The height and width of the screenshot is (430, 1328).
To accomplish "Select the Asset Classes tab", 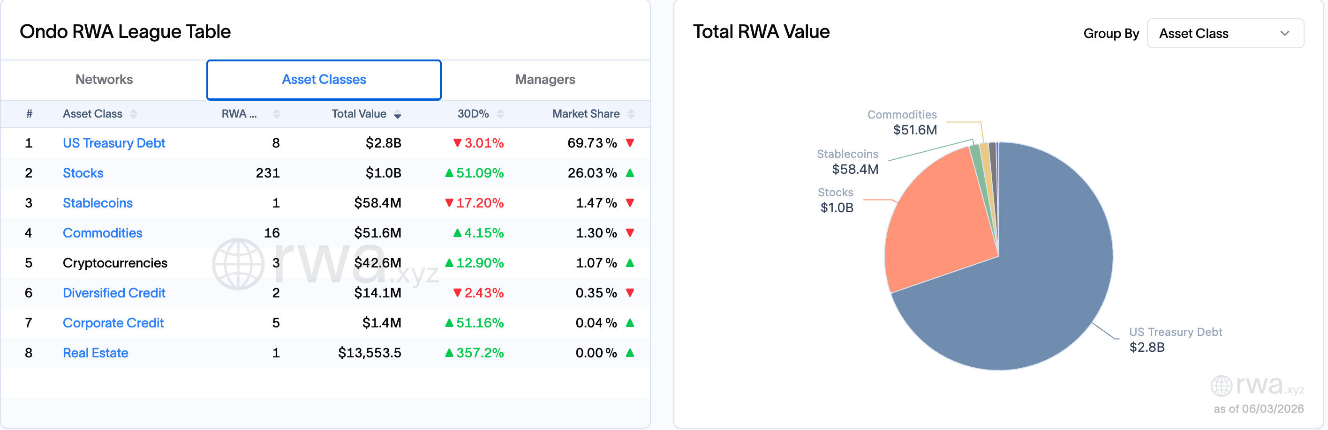I will tap(324, 80).
